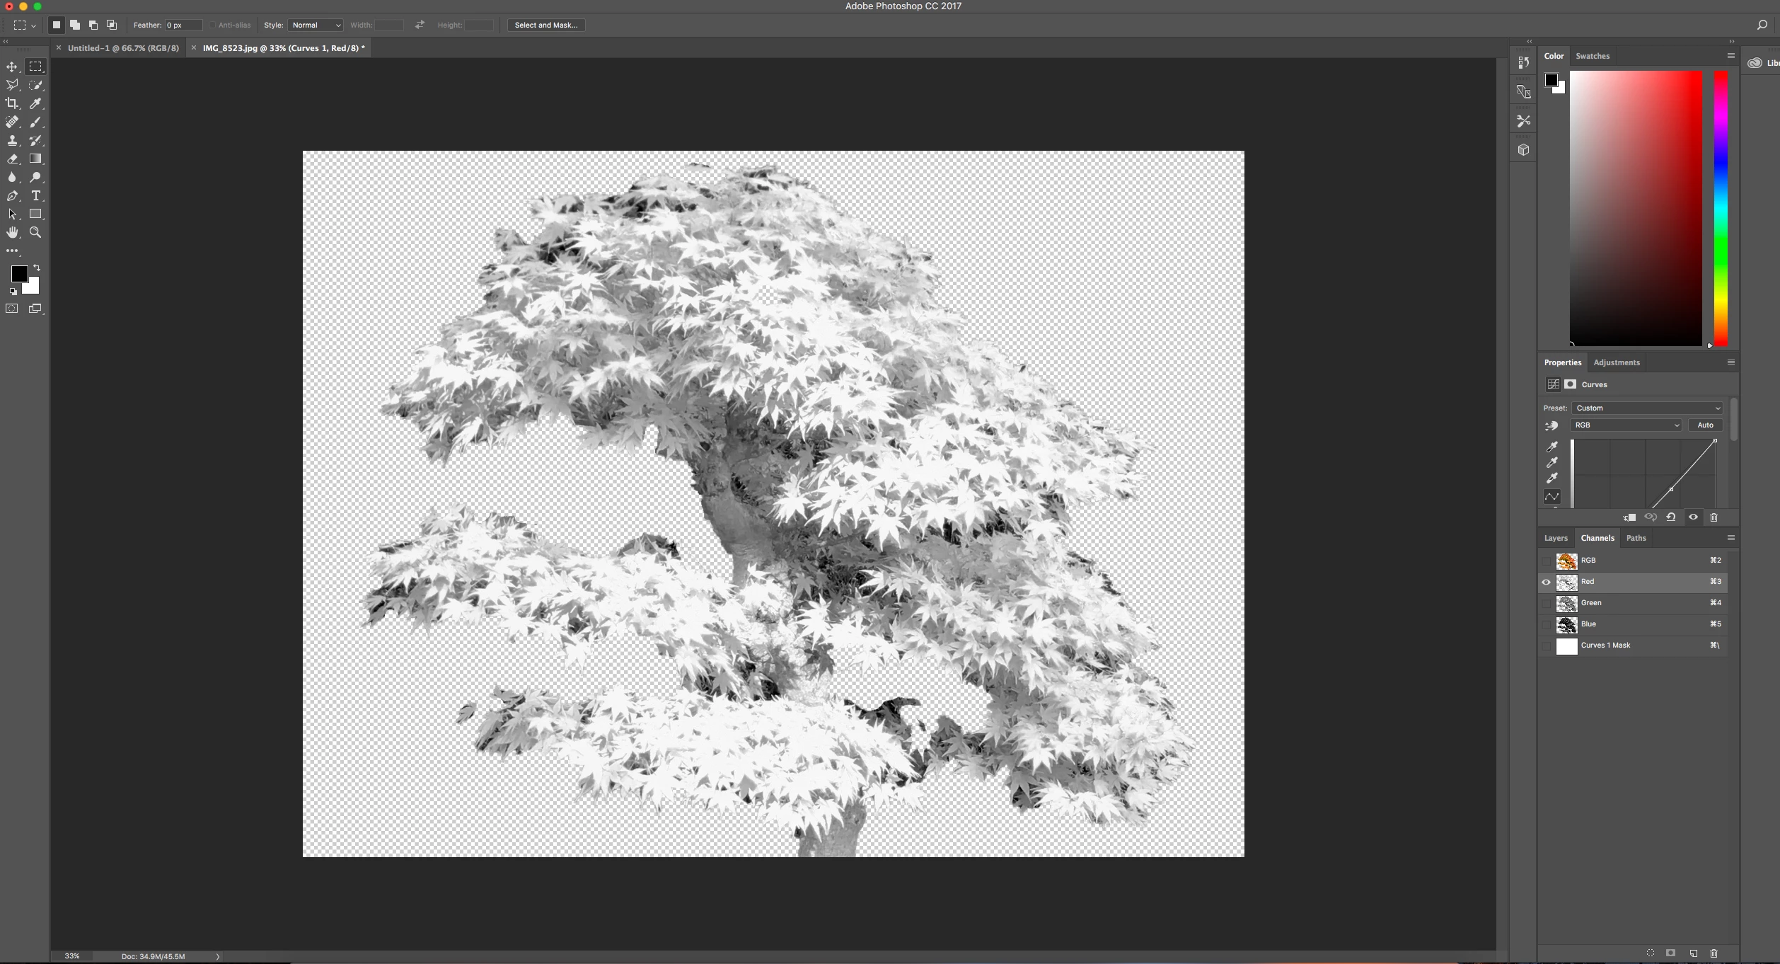1780x964 pixels.
Task: Delete the Curves adjustment via trash icon
Action: [1713, 517]
